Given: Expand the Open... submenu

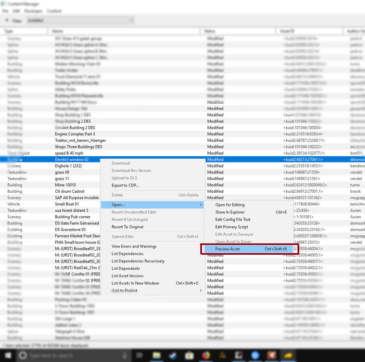Looking at the screenshot, I should [152, 205].
